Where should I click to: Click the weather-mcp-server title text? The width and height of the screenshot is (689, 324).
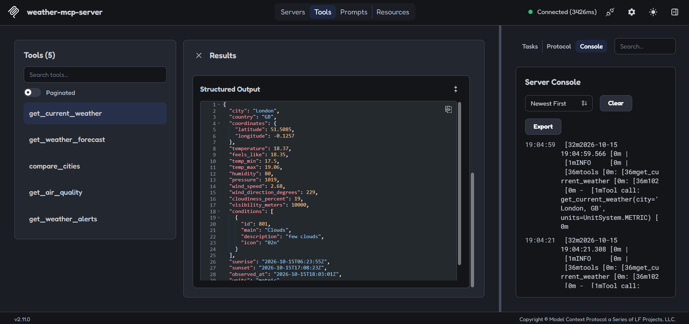(x=65, y=12)
